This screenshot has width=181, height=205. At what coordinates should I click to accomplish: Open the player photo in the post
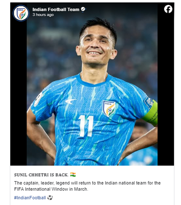(92, 84)
